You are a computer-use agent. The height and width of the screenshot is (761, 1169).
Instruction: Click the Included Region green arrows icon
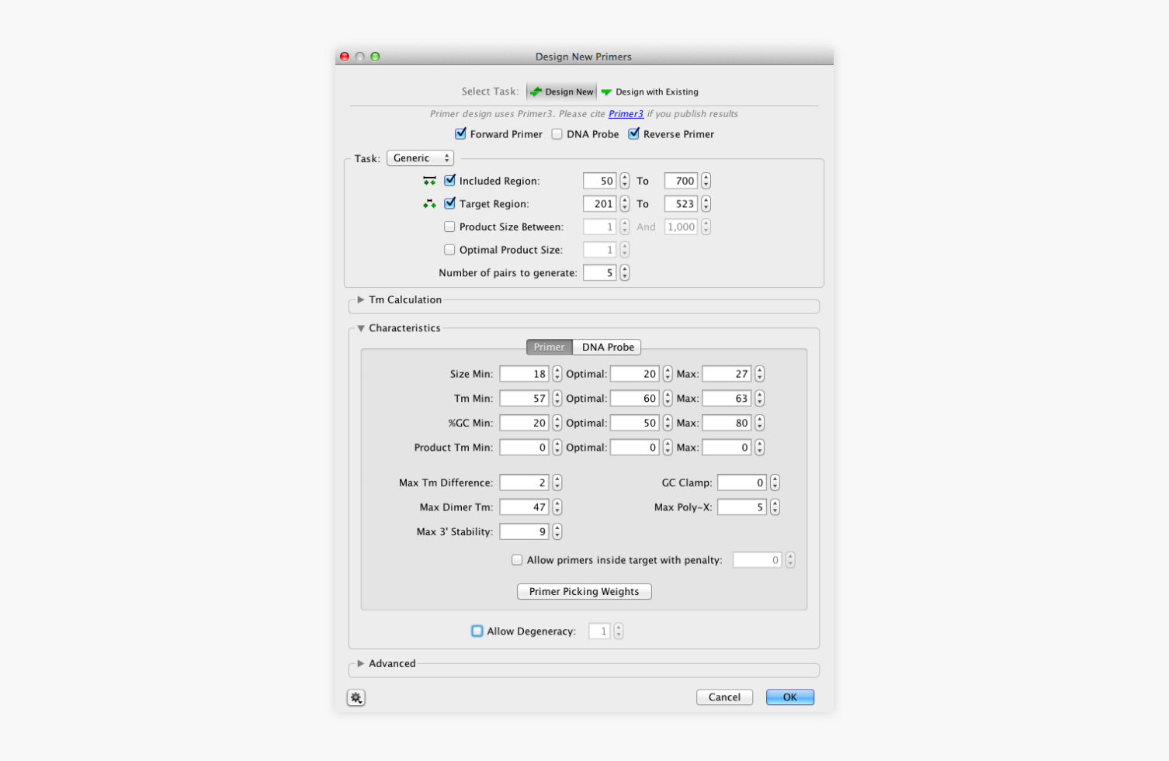pos(429,181)
